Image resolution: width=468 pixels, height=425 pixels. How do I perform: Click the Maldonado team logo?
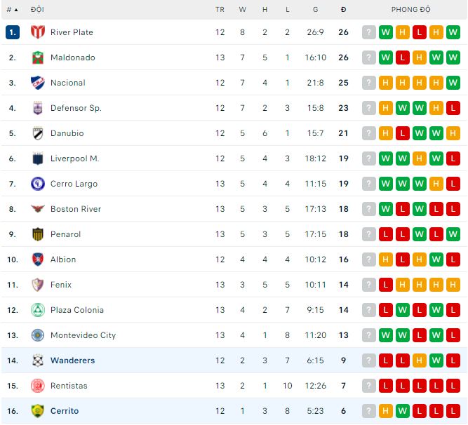point(37,58)
